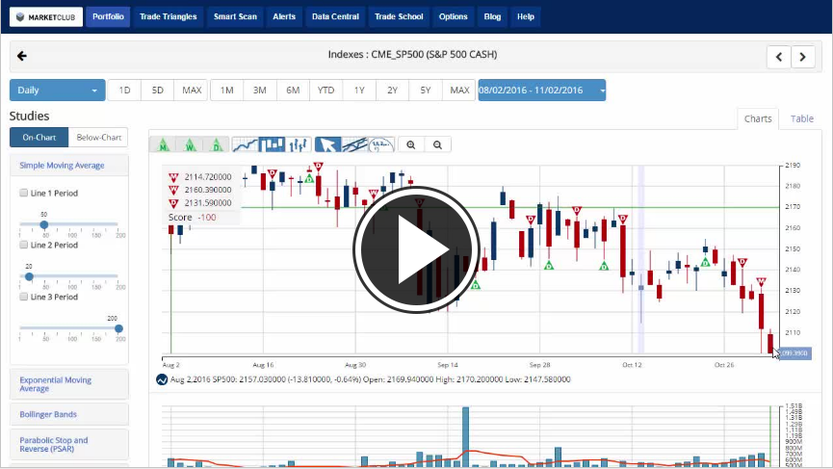The image size is (833, 469).
Task: Open the Options menu
Action: 454,16
